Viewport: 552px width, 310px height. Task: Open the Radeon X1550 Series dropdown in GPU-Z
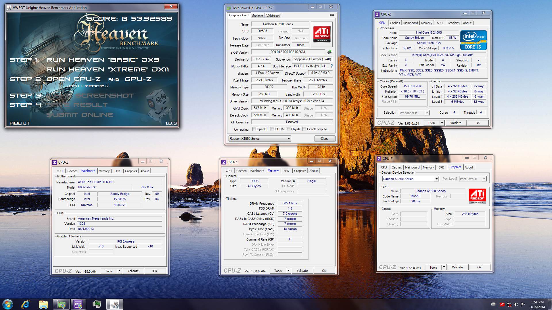coord(260,139)
